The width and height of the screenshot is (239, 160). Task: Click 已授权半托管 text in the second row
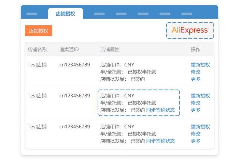(142, 103)
